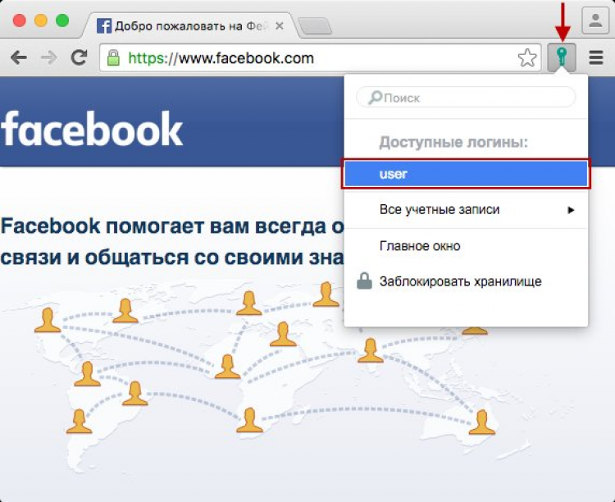Click the Поиск search field
The image size is (615, 502).
(x=466, y=98)
